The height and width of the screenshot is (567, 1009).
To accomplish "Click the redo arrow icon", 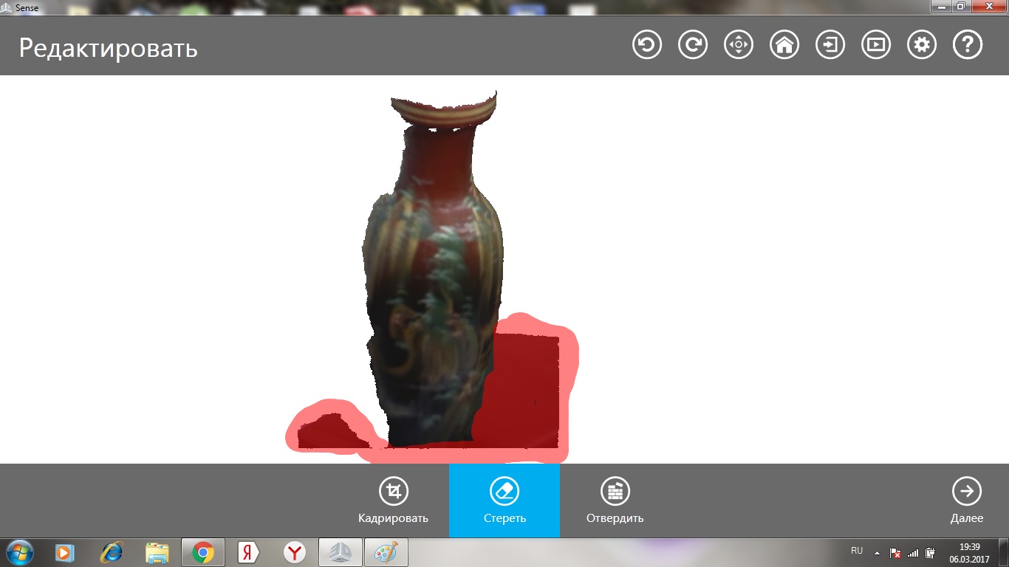I will click(693, 45).
